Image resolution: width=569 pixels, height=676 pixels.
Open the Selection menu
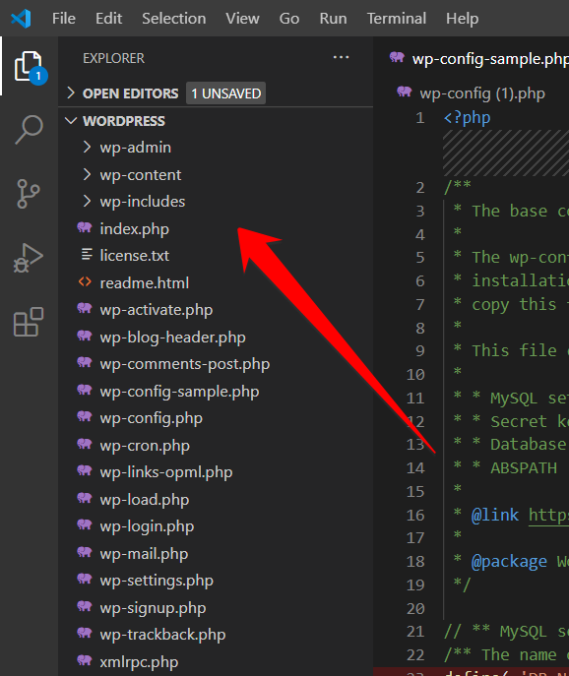pyautogui.click(x=174, y=19)
